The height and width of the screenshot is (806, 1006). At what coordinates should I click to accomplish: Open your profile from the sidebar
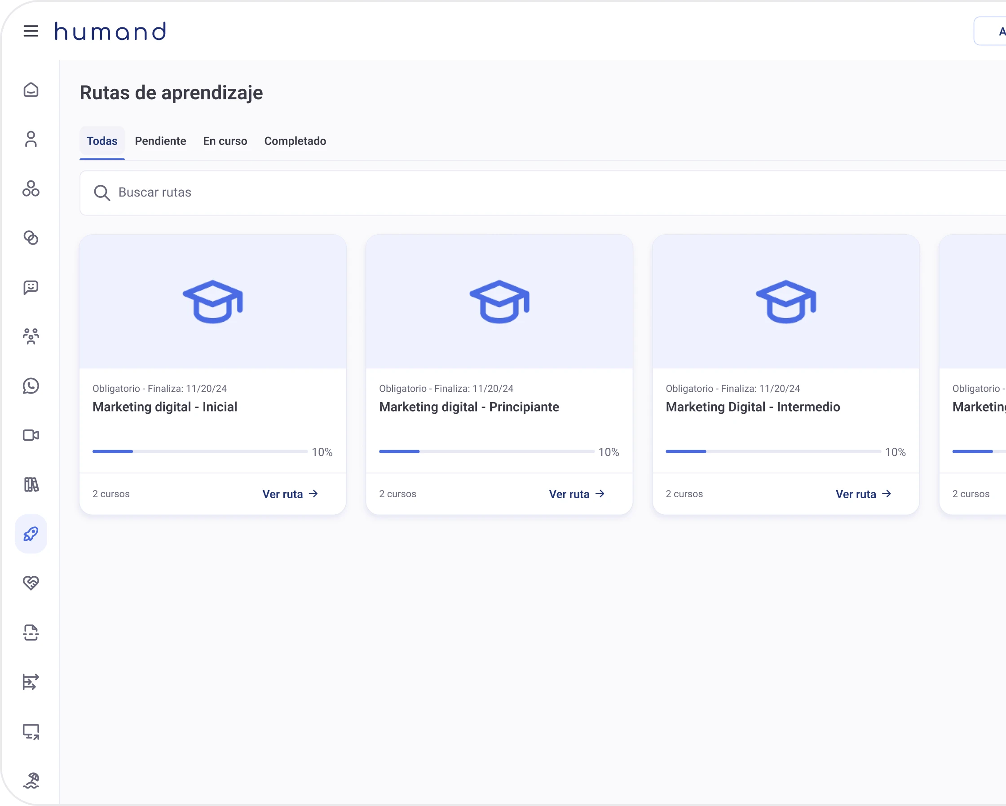tap(31, 140)
